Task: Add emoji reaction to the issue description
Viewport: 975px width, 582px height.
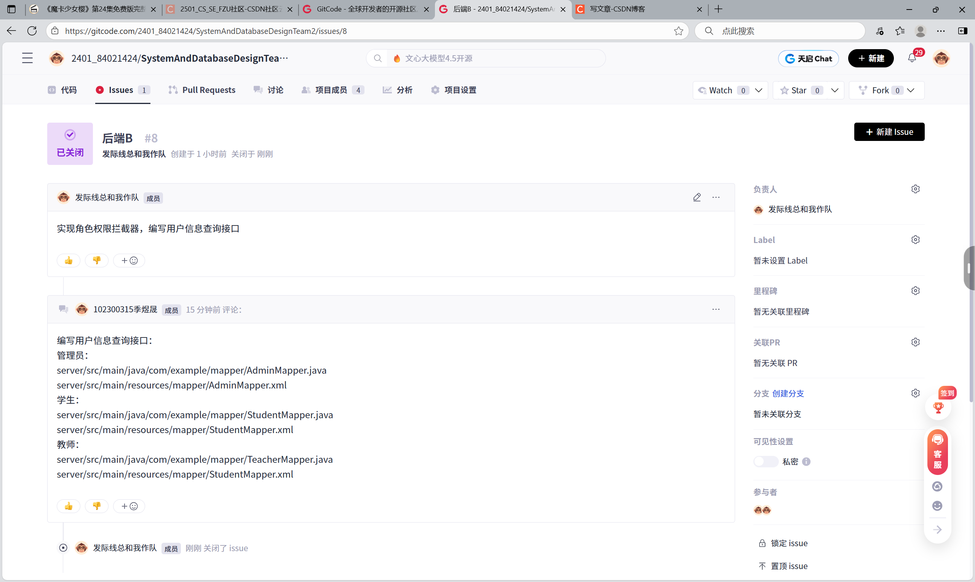Action: coord(129,261)
